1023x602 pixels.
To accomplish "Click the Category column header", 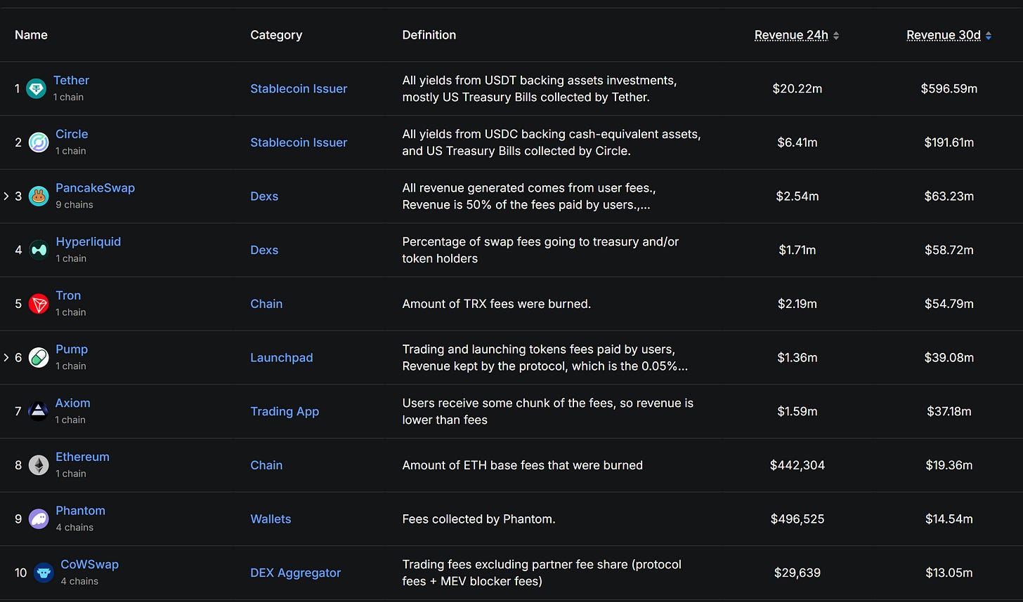I will pos(276,35).
